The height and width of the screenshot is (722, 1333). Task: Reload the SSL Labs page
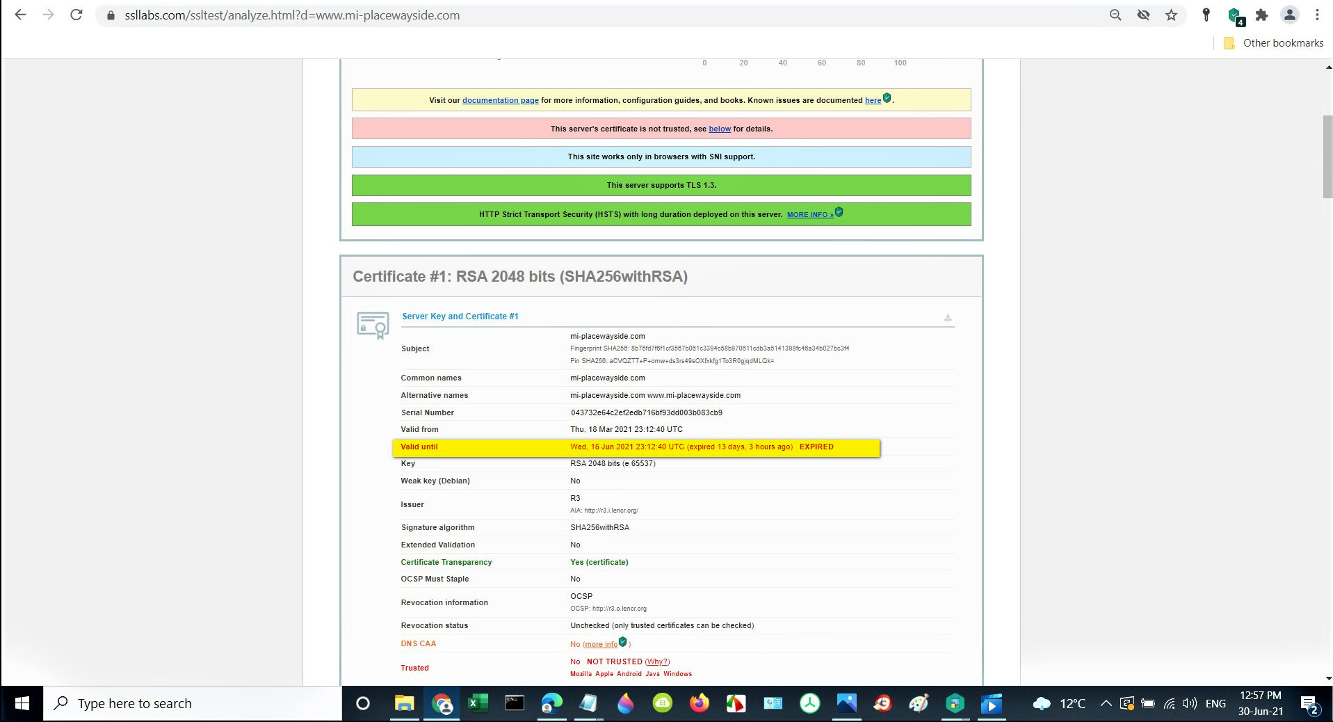(76, 15)
